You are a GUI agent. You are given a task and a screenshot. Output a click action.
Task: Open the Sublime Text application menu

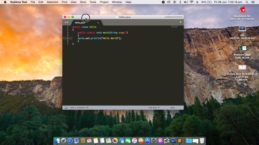[19, 2]
